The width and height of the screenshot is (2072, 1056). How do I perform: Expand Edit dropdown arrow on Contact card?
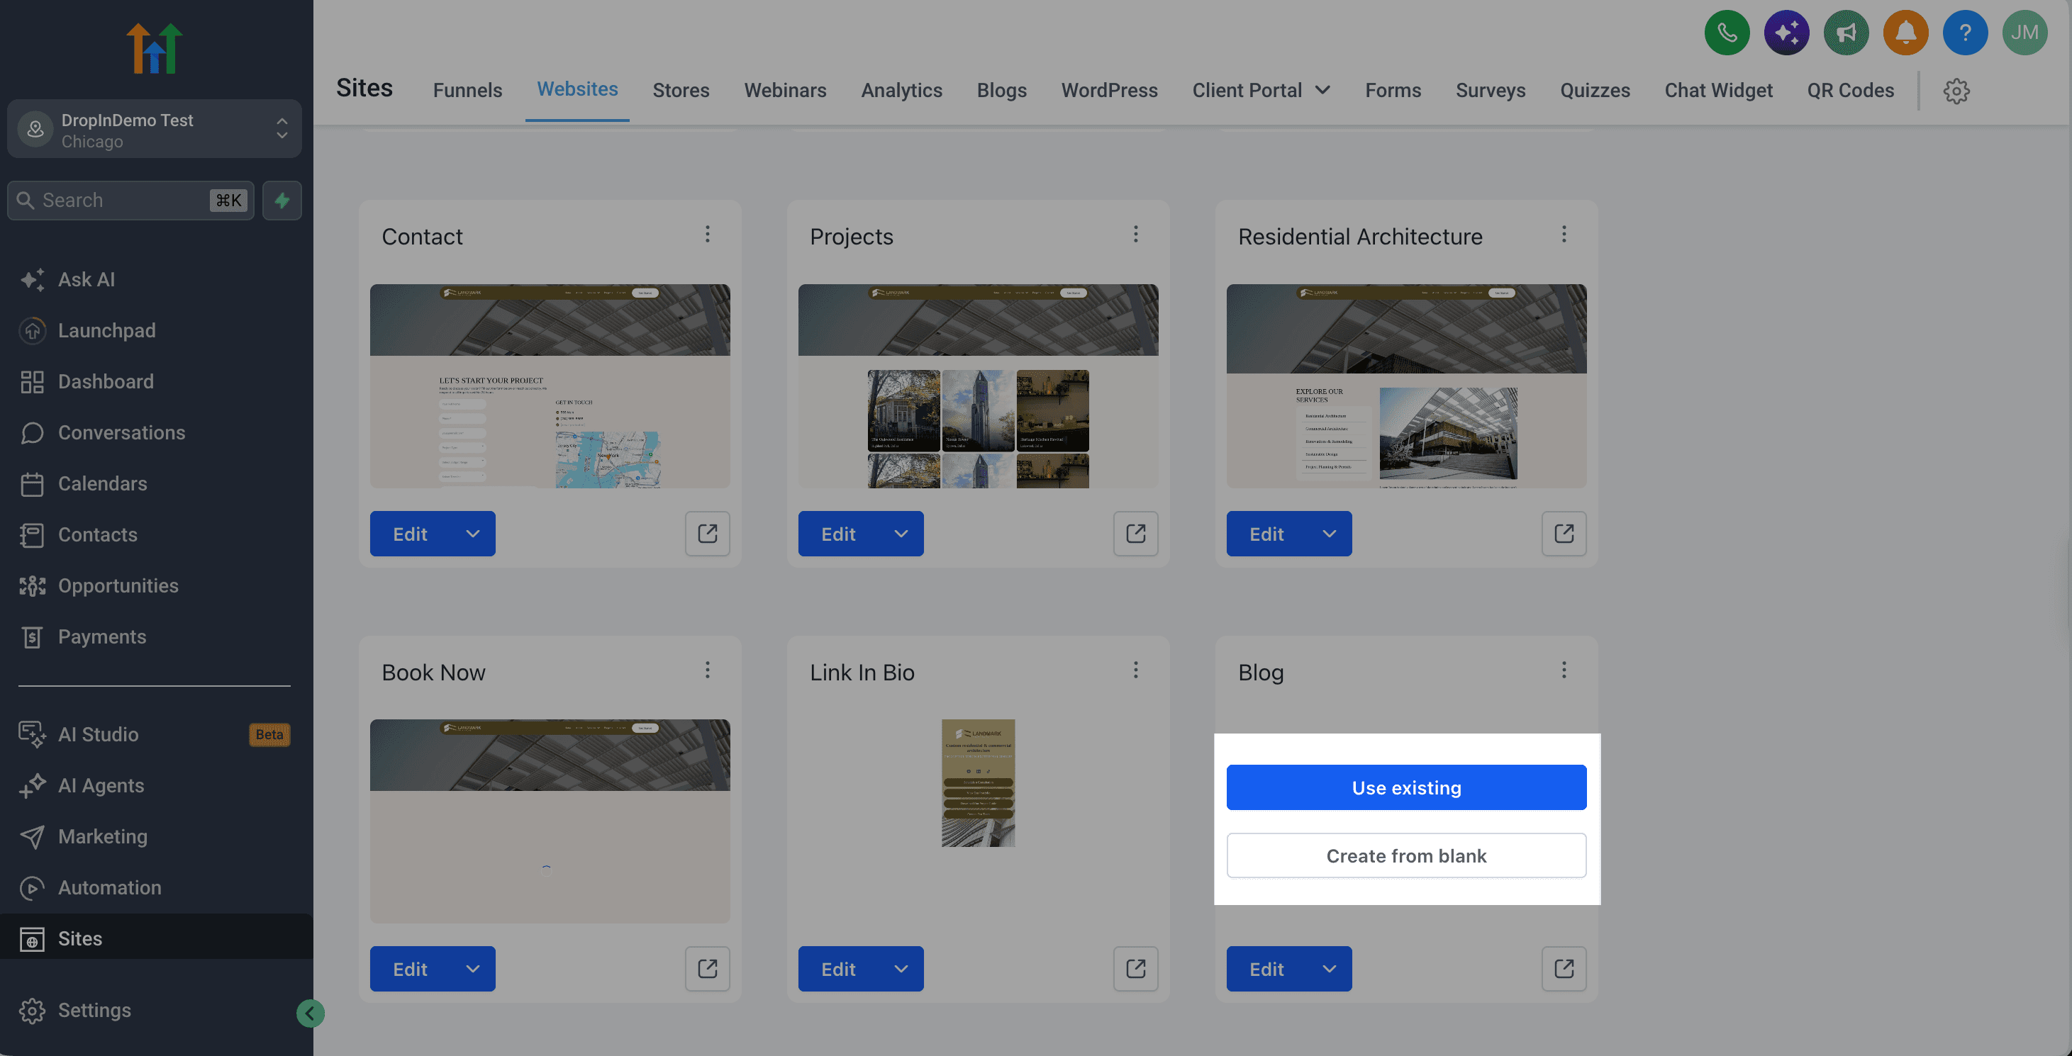pos(473,534)
